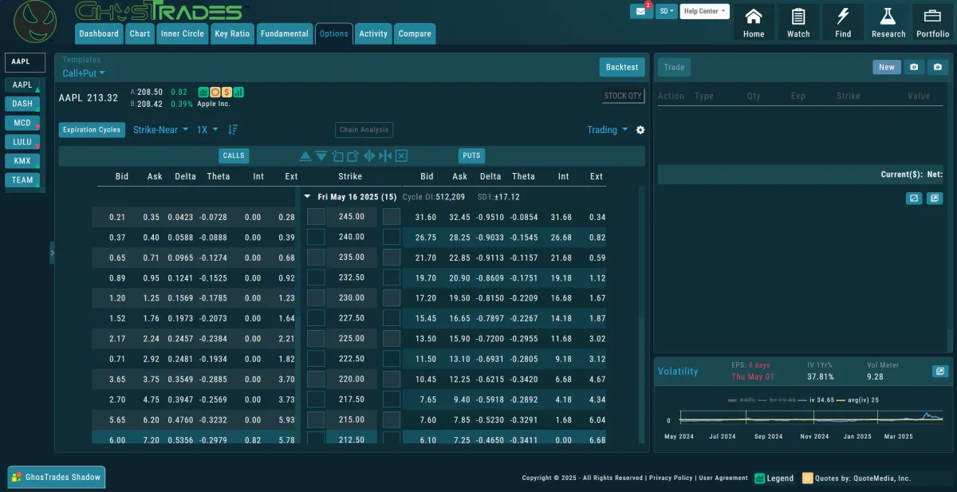957x492 pixels.
Task: Click the orange circle icon above Apple Inc.
Action: 215,92
